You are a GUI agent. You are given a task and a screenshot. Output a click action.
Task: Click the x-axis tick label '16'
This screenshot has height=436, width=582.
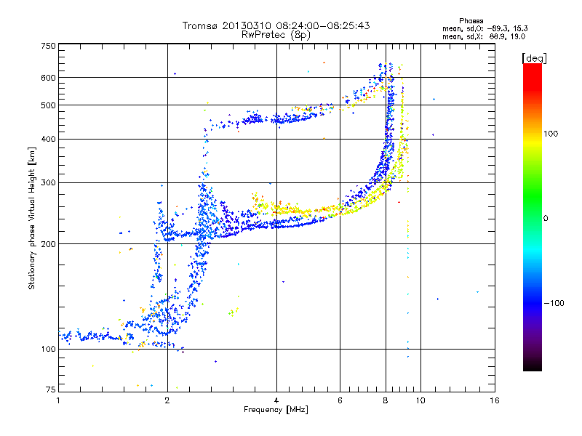pyautogui.click(x=495, y=400)
